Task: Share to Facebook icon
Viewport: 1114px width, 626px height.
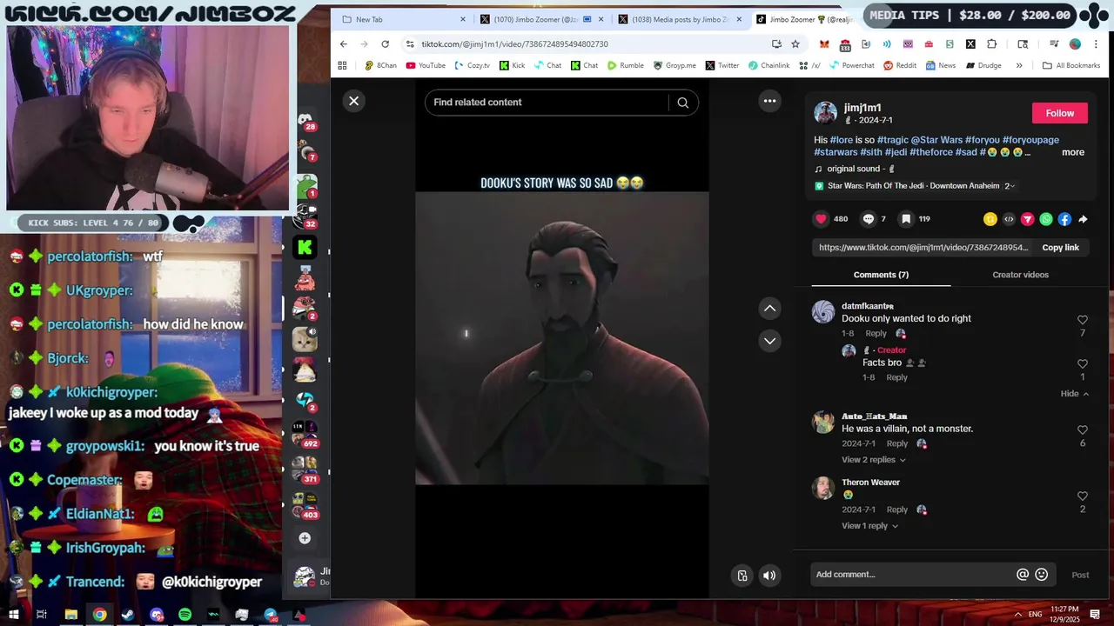Action: pyautogui.click(x=1064, y=219)
